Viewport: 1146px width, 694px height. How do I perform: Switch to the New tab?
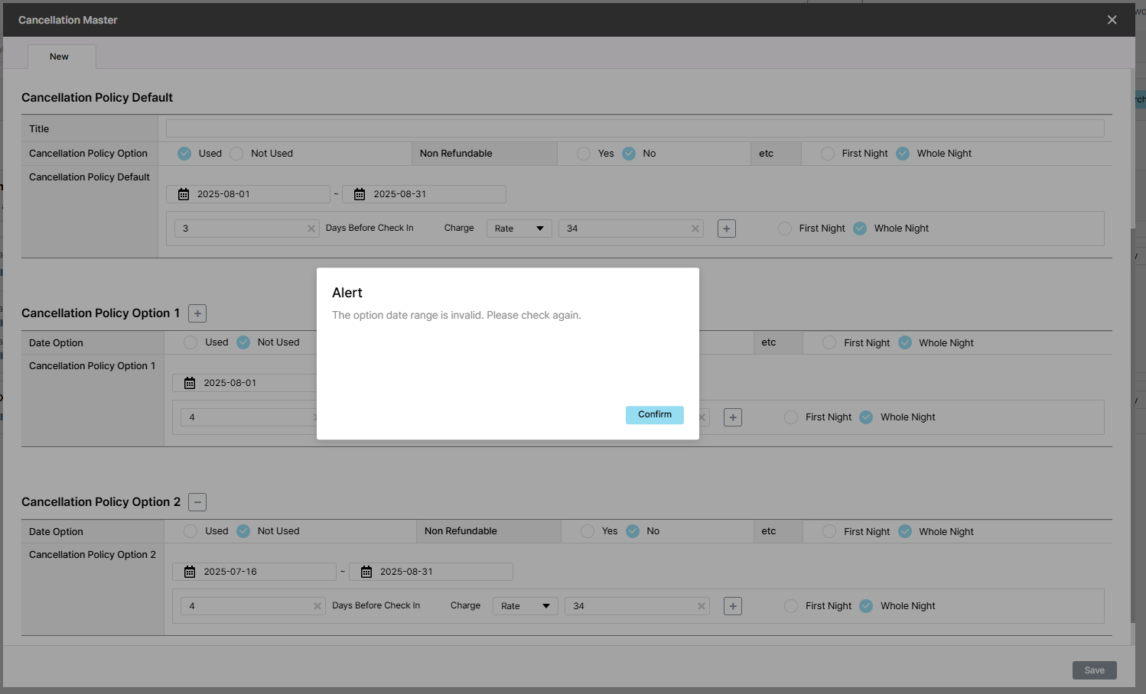coord(61,57)
